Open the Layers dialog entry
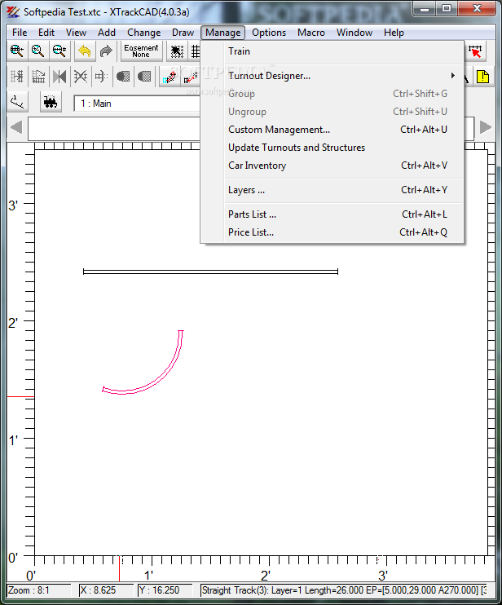This screenshot has height=605, width=502. (x=332, y=190)
